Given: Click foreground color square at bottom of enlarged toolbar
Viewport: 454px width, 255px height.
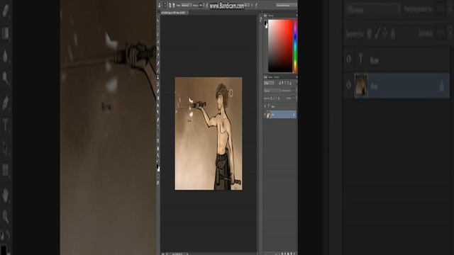Looking at the screenshot, I should pyautogui.click(x=3, y=250).
